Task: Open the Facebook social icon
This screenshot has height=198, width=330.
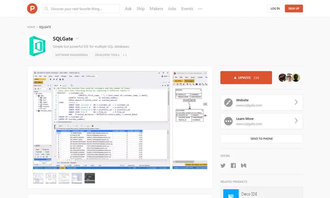Action: 233,165
